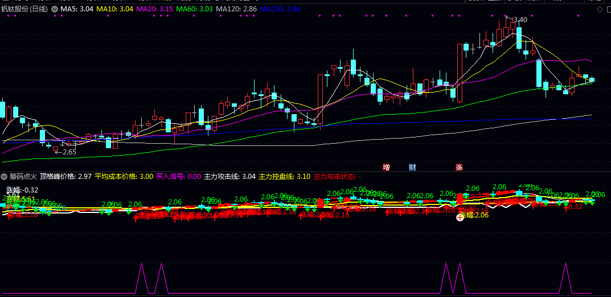The height and width of the screenshot is (297, 611).
Task: Click the red 增 event marker
Action: 386,167
